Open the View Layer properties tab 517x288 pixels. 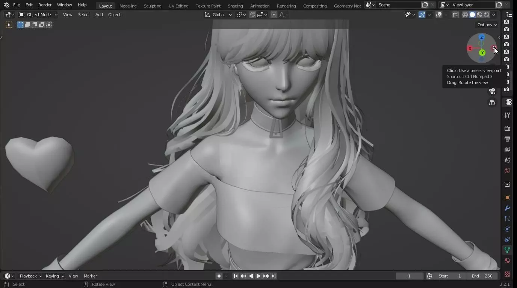point(507,150)
